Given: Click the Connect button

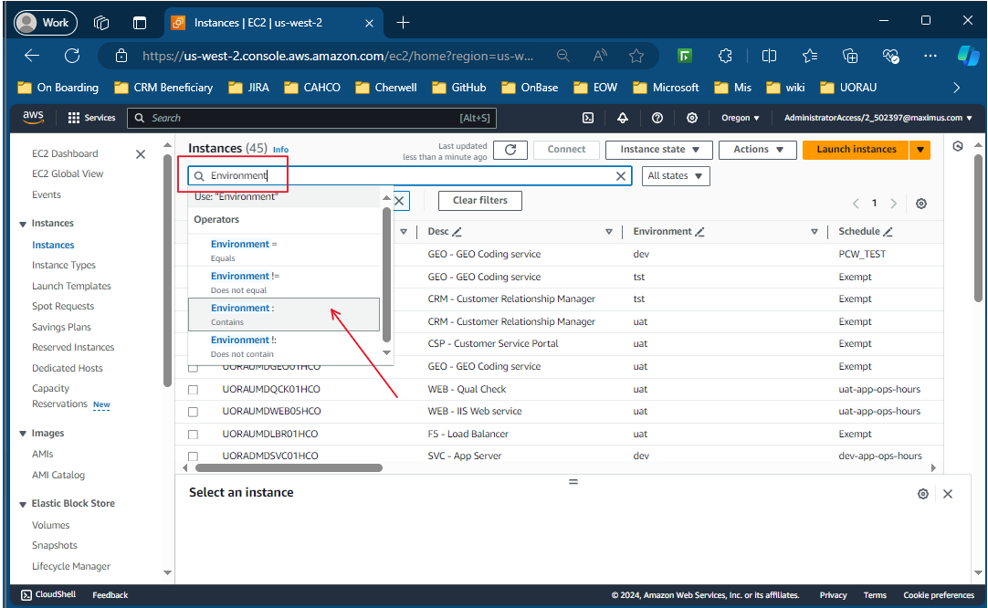Looking at the screenshot, I should (566, 150).
